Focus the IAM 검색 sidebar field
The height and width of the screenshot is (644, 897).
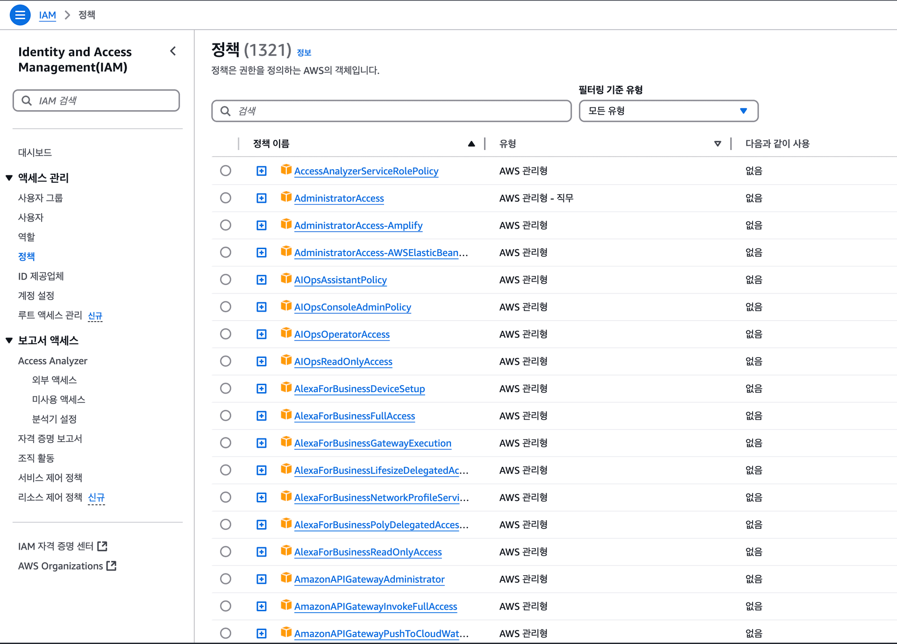[x=96, y=100]
